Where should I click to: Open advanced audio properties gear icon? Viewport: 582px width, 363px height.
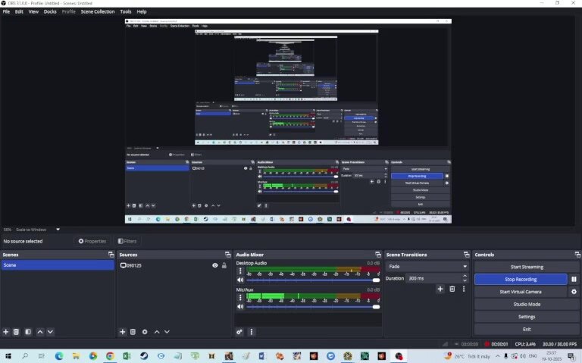pos(240,332)
